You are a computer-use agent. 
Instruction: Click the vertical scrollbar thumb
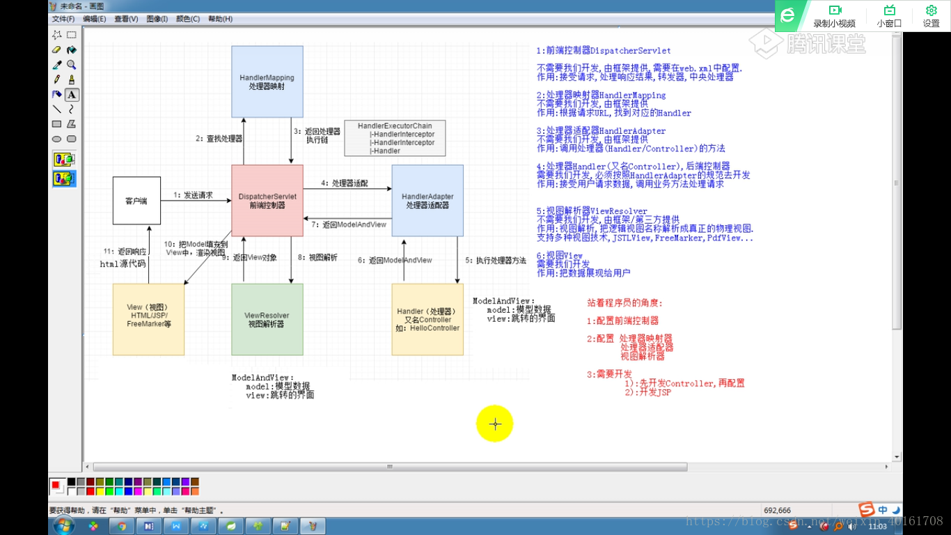point(897,183)
